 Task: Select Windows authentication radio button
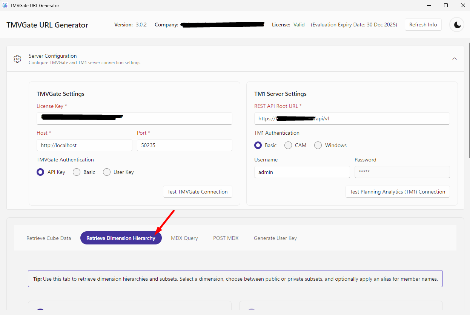point(318,145)
